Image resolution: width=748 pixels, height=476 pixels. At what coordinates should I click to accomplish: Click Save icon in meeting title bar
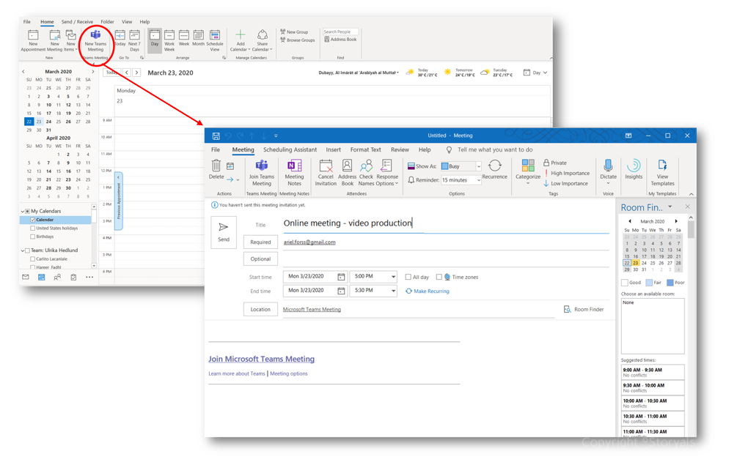coord(216,135)
